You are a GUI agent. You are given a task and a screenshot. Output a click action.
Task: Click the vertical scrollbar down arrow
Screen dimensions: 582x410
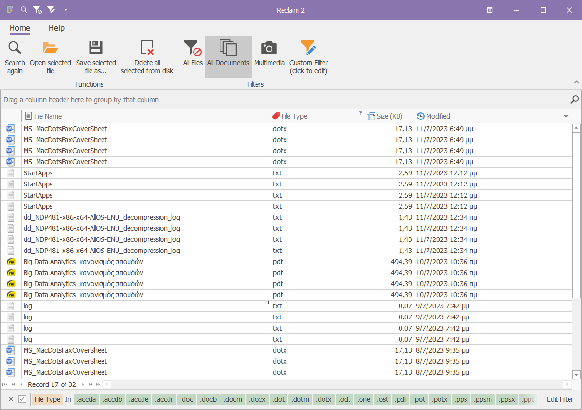click(576, 374)
